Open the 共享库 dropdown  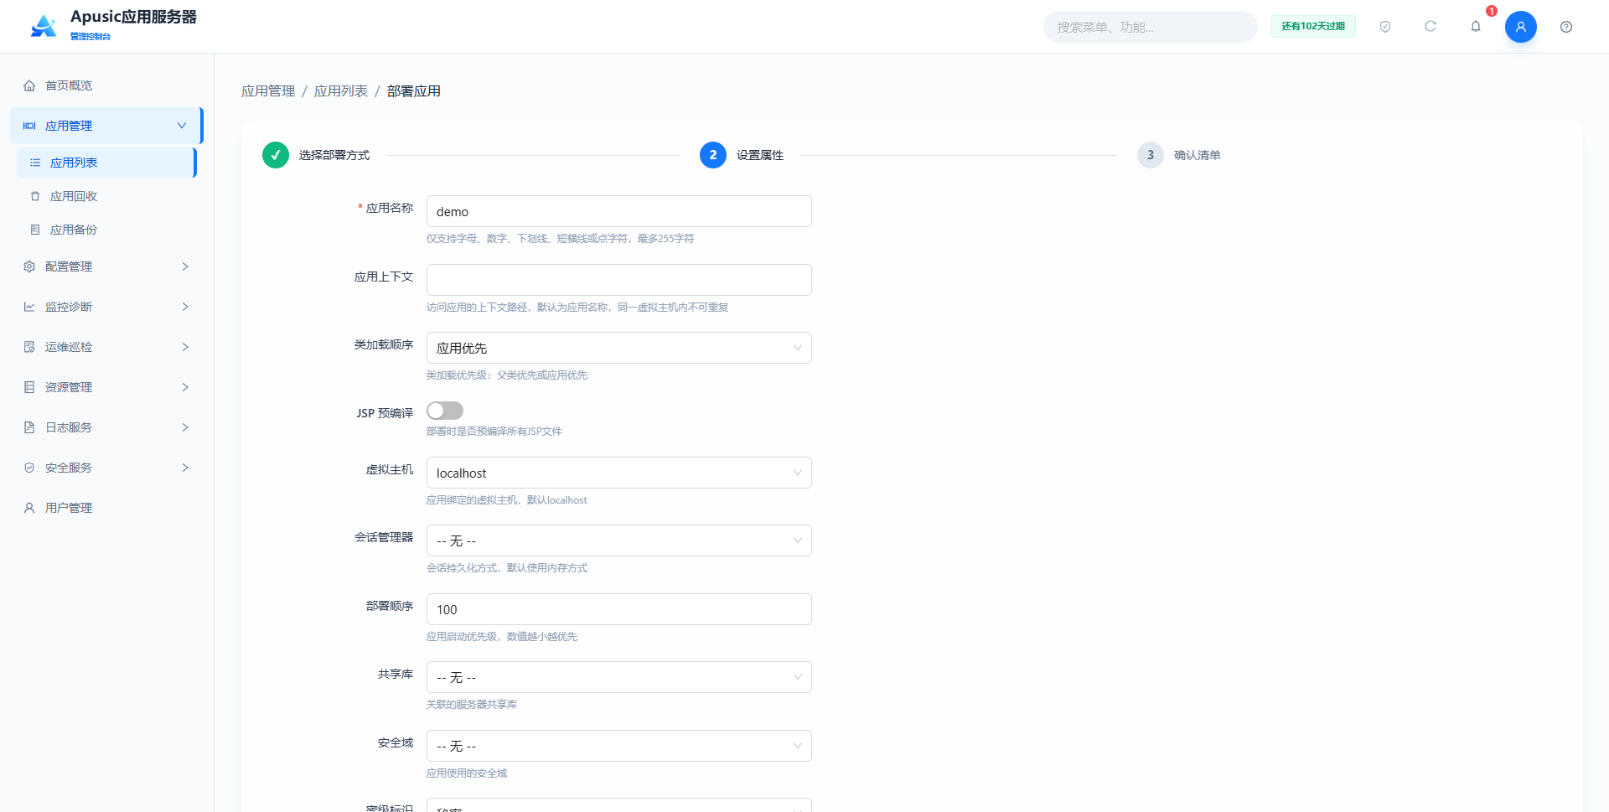(619, 677)
